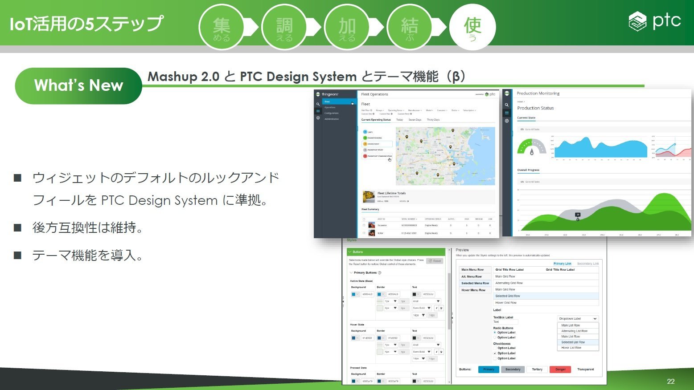Check the Excavator row checkbox
This screenshot has height=390, width=694.
(364, 225)
